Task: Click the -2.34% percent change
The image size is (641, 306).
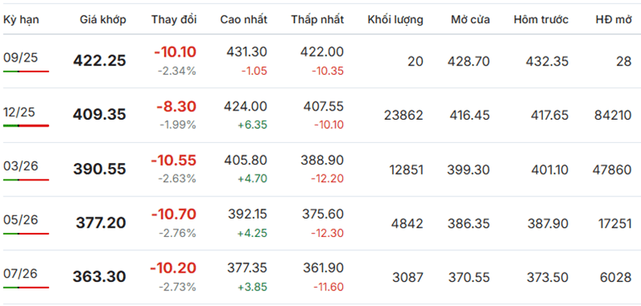Action: tap(177, 71)
